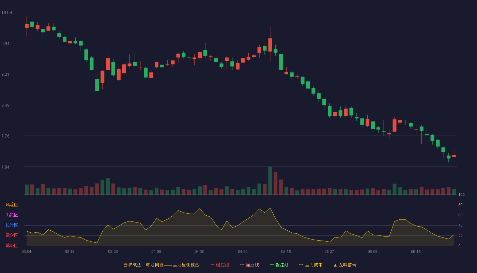Click the orange 80 indicator axis value
The image size is (477, 273).
pos(460,205)
